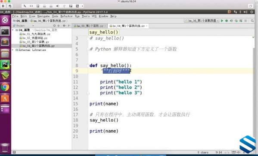This screenshot has height=156, width=258.
Task: Select hm_04_第1个函数改造.py in tree
Action: point(37,46)
